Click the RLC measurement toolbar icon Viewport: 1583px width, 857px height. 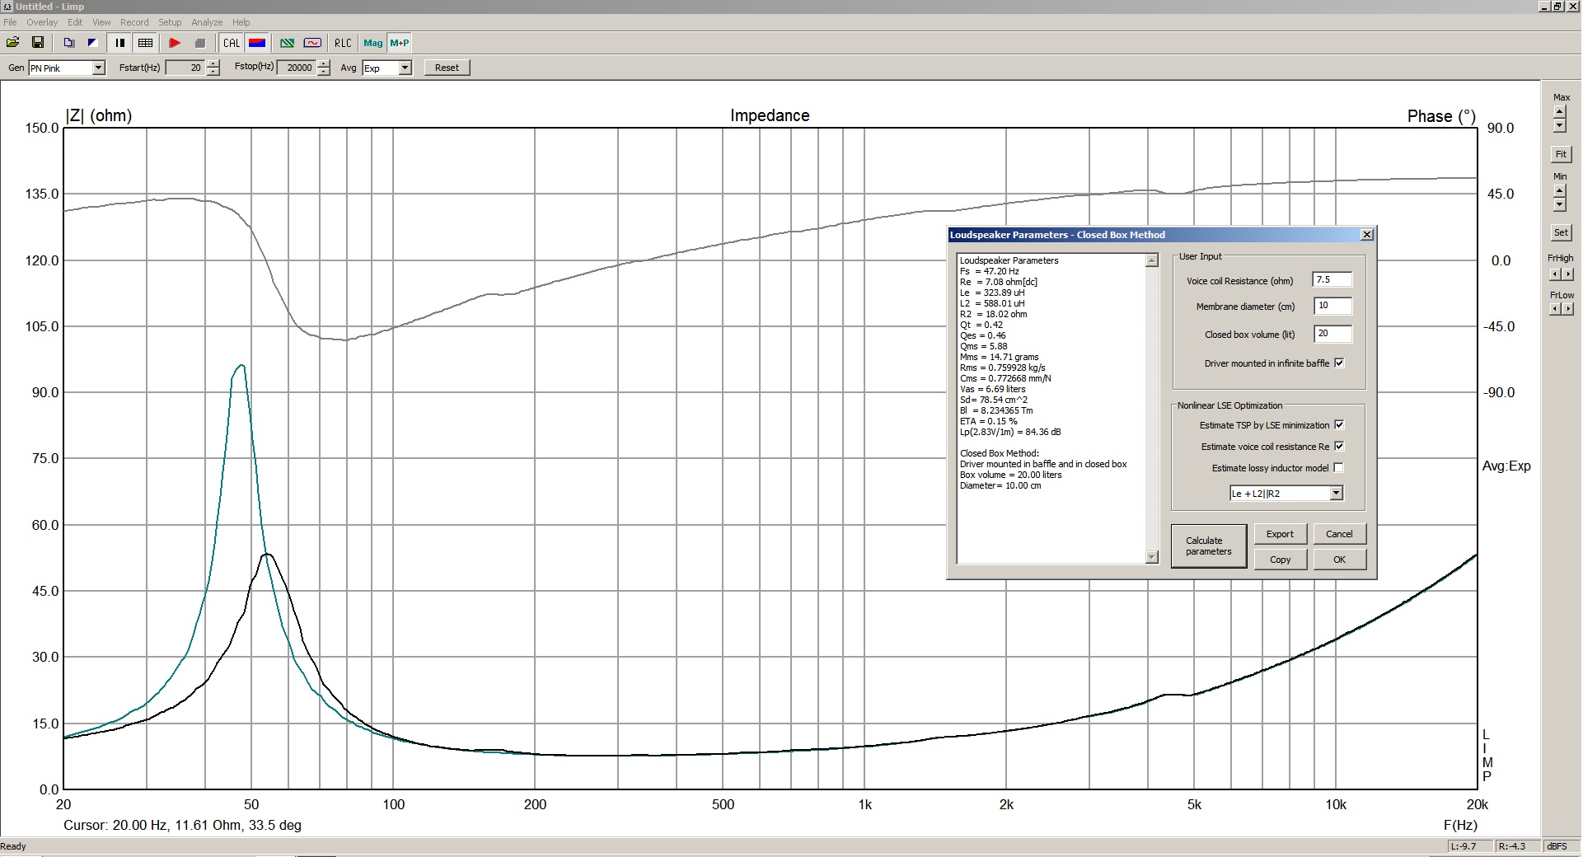pyautogui.click(x=343, y=43)
